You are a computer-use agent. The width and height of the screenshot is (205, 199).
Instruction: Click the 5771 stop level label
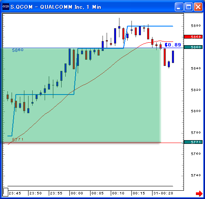[18, 139]
